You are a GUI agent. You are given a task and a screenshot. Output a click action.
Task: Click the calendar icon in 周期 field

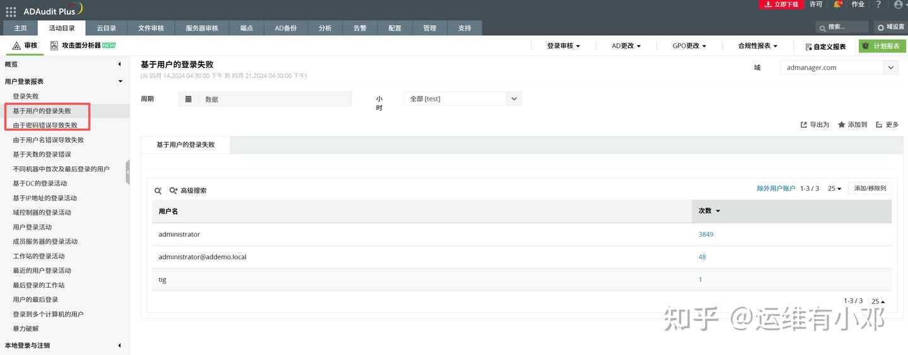pos(189,99)
